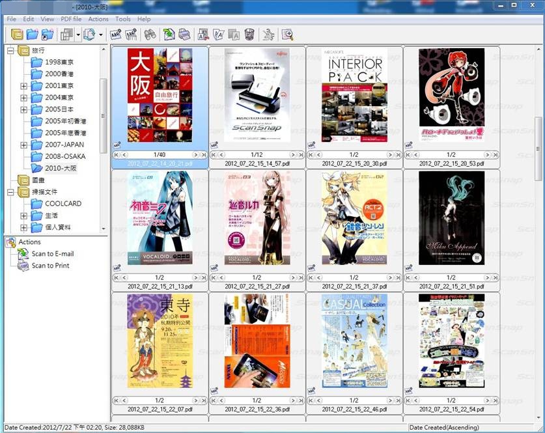Open the Help menu
This screenshot has width=545, height=433.
[143, 19]
